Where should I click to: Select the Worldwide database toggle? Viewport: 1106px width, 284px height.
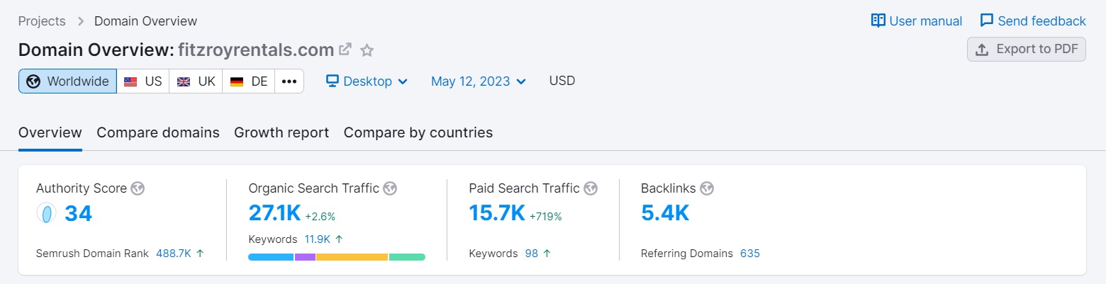pyautogui.click(x=67, y=81)
